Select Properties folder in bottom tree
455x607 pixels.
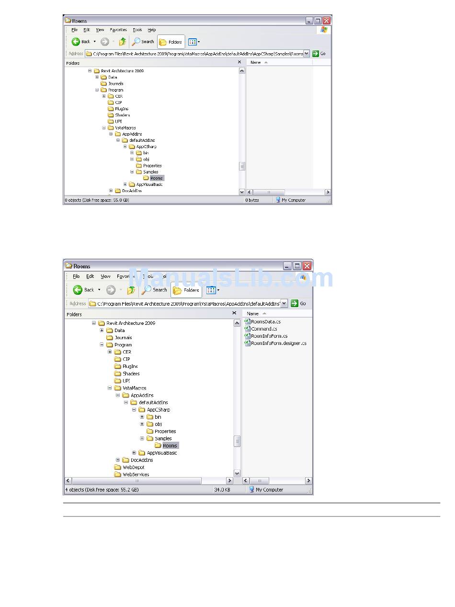click(161, 431)
